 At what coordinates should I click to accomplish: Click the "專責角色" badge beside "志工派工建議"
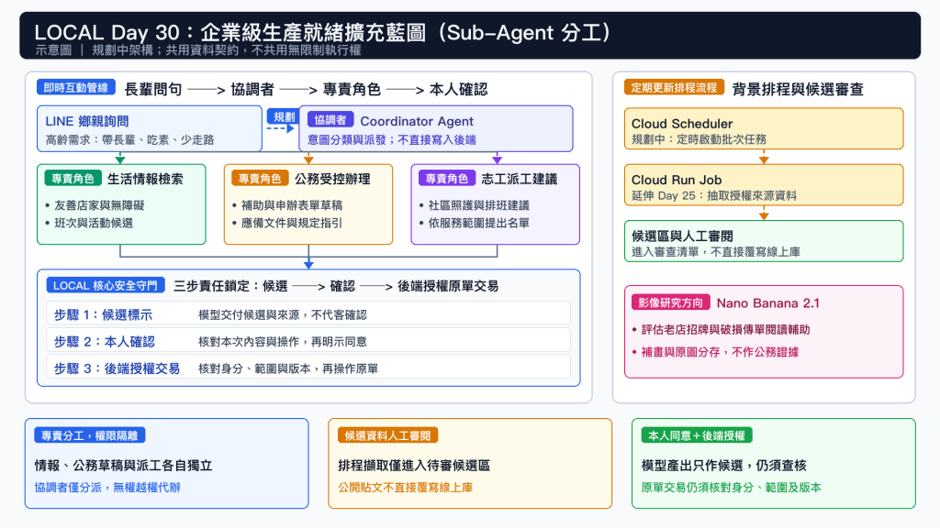(447, 179)
